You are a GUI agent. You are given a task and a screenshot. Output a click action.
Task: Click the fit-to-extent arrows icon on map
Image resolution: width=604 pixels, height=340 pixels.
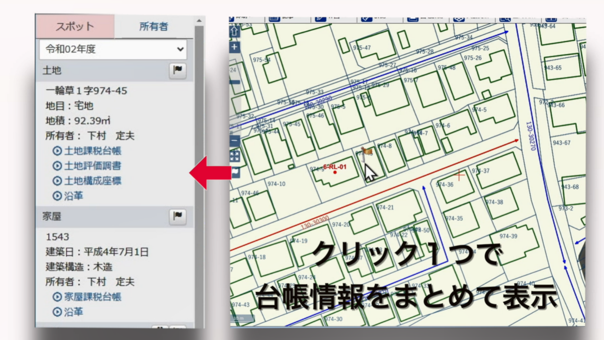(235, 156)
